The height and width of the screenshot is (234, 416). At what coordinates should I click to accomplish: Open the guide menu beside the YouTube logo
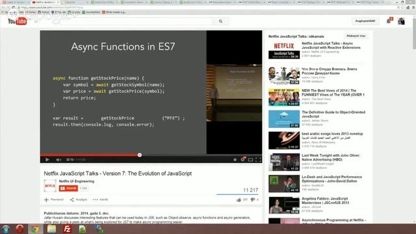[x=36, y=21]
